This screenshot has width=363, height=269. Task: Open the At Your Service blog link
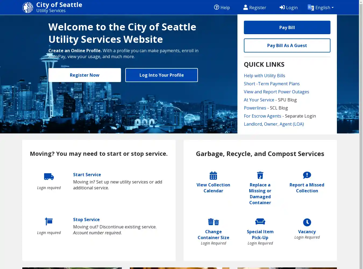coord(259,100)
